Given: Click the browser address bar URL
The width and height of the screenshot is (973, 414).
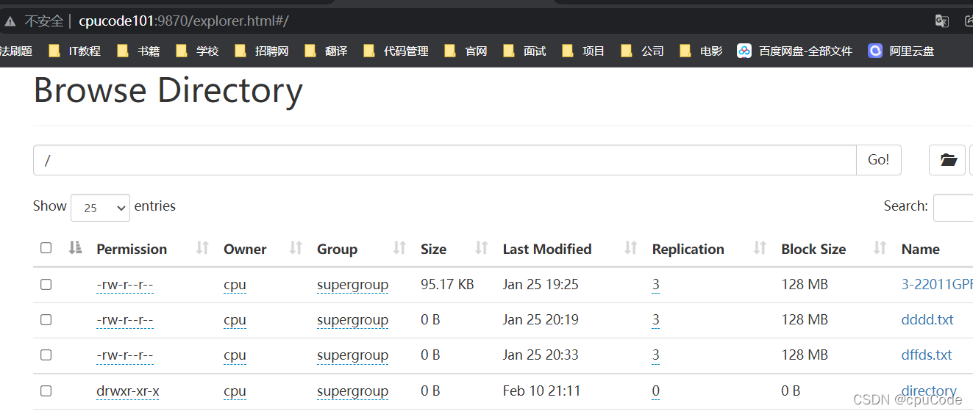Looking at the screenshot, I should pos(184,21).
